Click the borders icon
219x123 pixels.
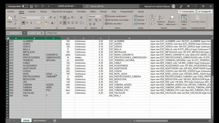[x=38, y=23]
